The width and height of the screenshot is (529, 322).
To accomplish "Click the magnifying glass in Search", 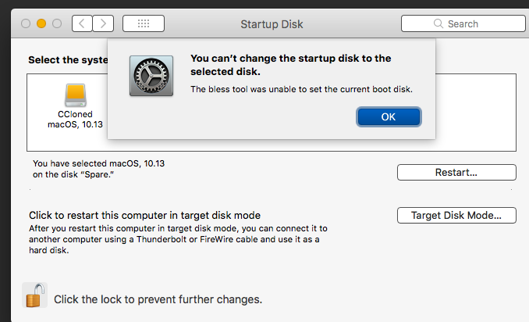I will point(438,23).
